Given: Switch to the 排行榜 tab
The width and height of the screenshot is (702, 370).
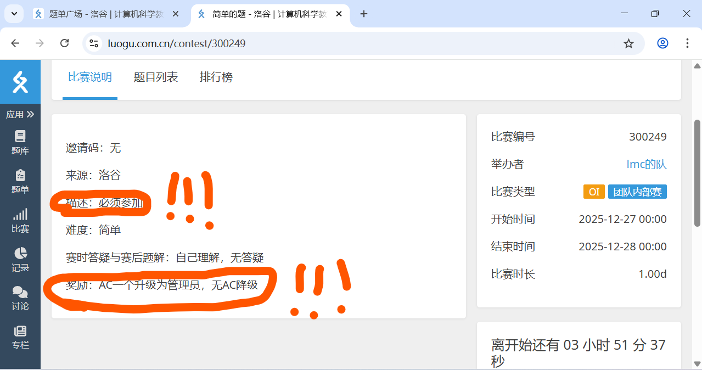Looking at the screenshot, I should (x=216, y=77).
